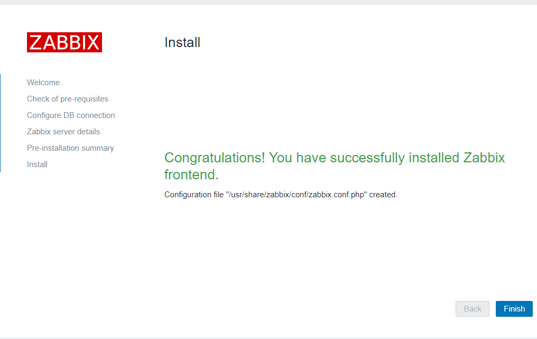537x339 pixels.
Task: Select Pre-installation summary step
Action: click(x=70, y=148)
